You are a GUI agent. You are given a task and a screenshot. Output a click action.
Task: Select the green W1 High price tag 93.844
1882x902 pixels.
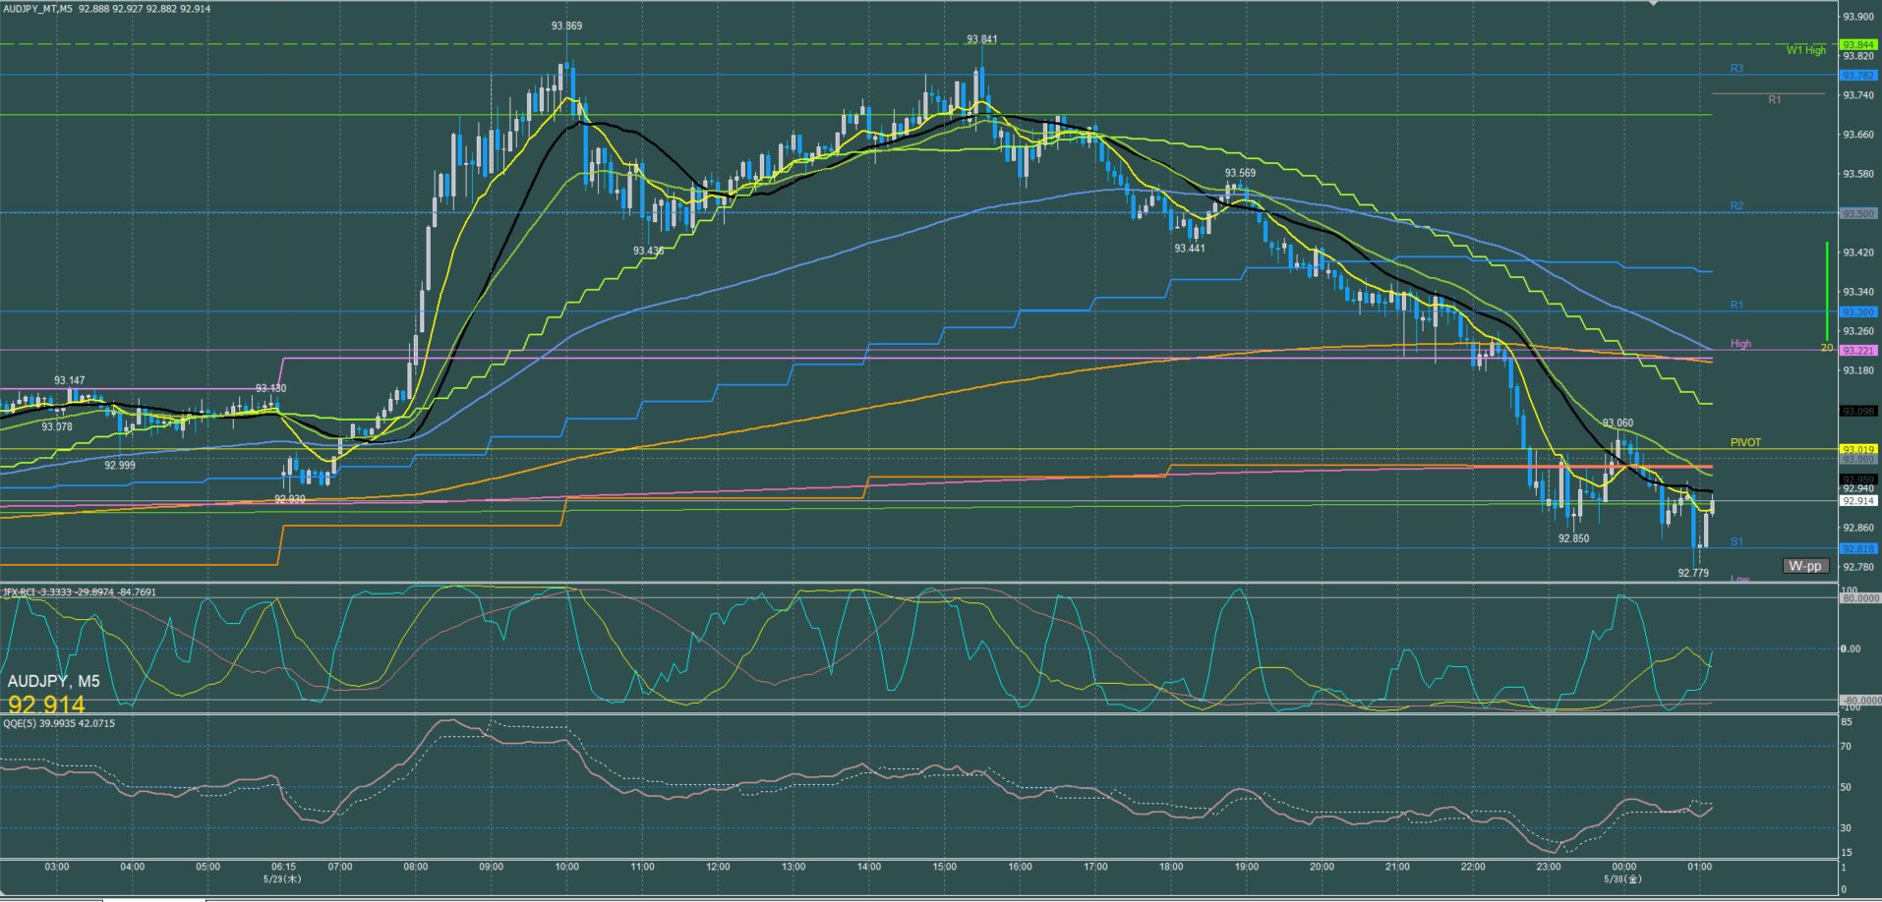click(x=1859, y=44)
